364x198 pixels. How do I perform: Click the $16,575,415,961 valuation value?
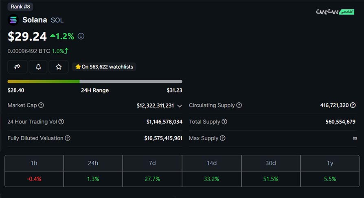click(163, 138)
